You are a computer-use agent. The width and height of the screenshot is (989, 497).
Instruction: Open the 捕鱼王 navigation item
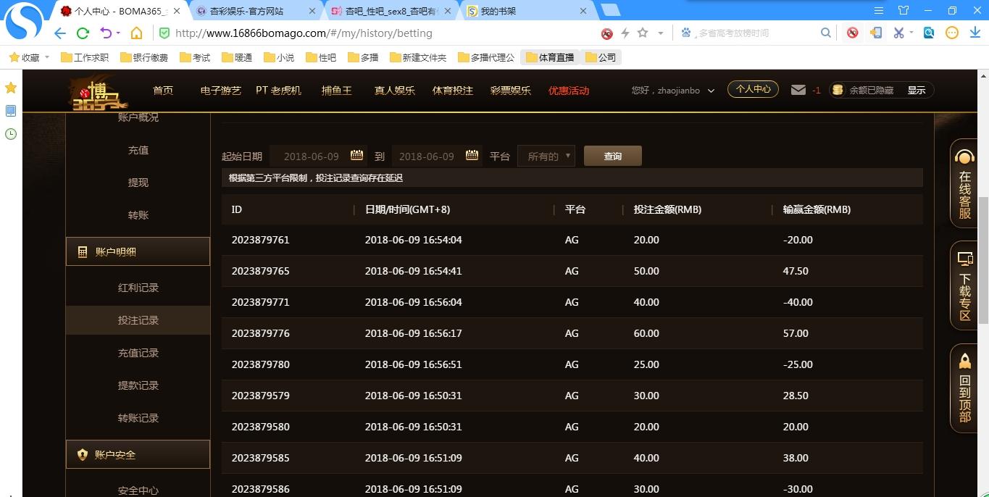pos(337,91)
